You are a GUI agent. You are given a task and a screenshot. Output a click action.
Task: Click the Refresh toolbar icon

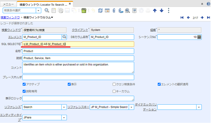100,10
